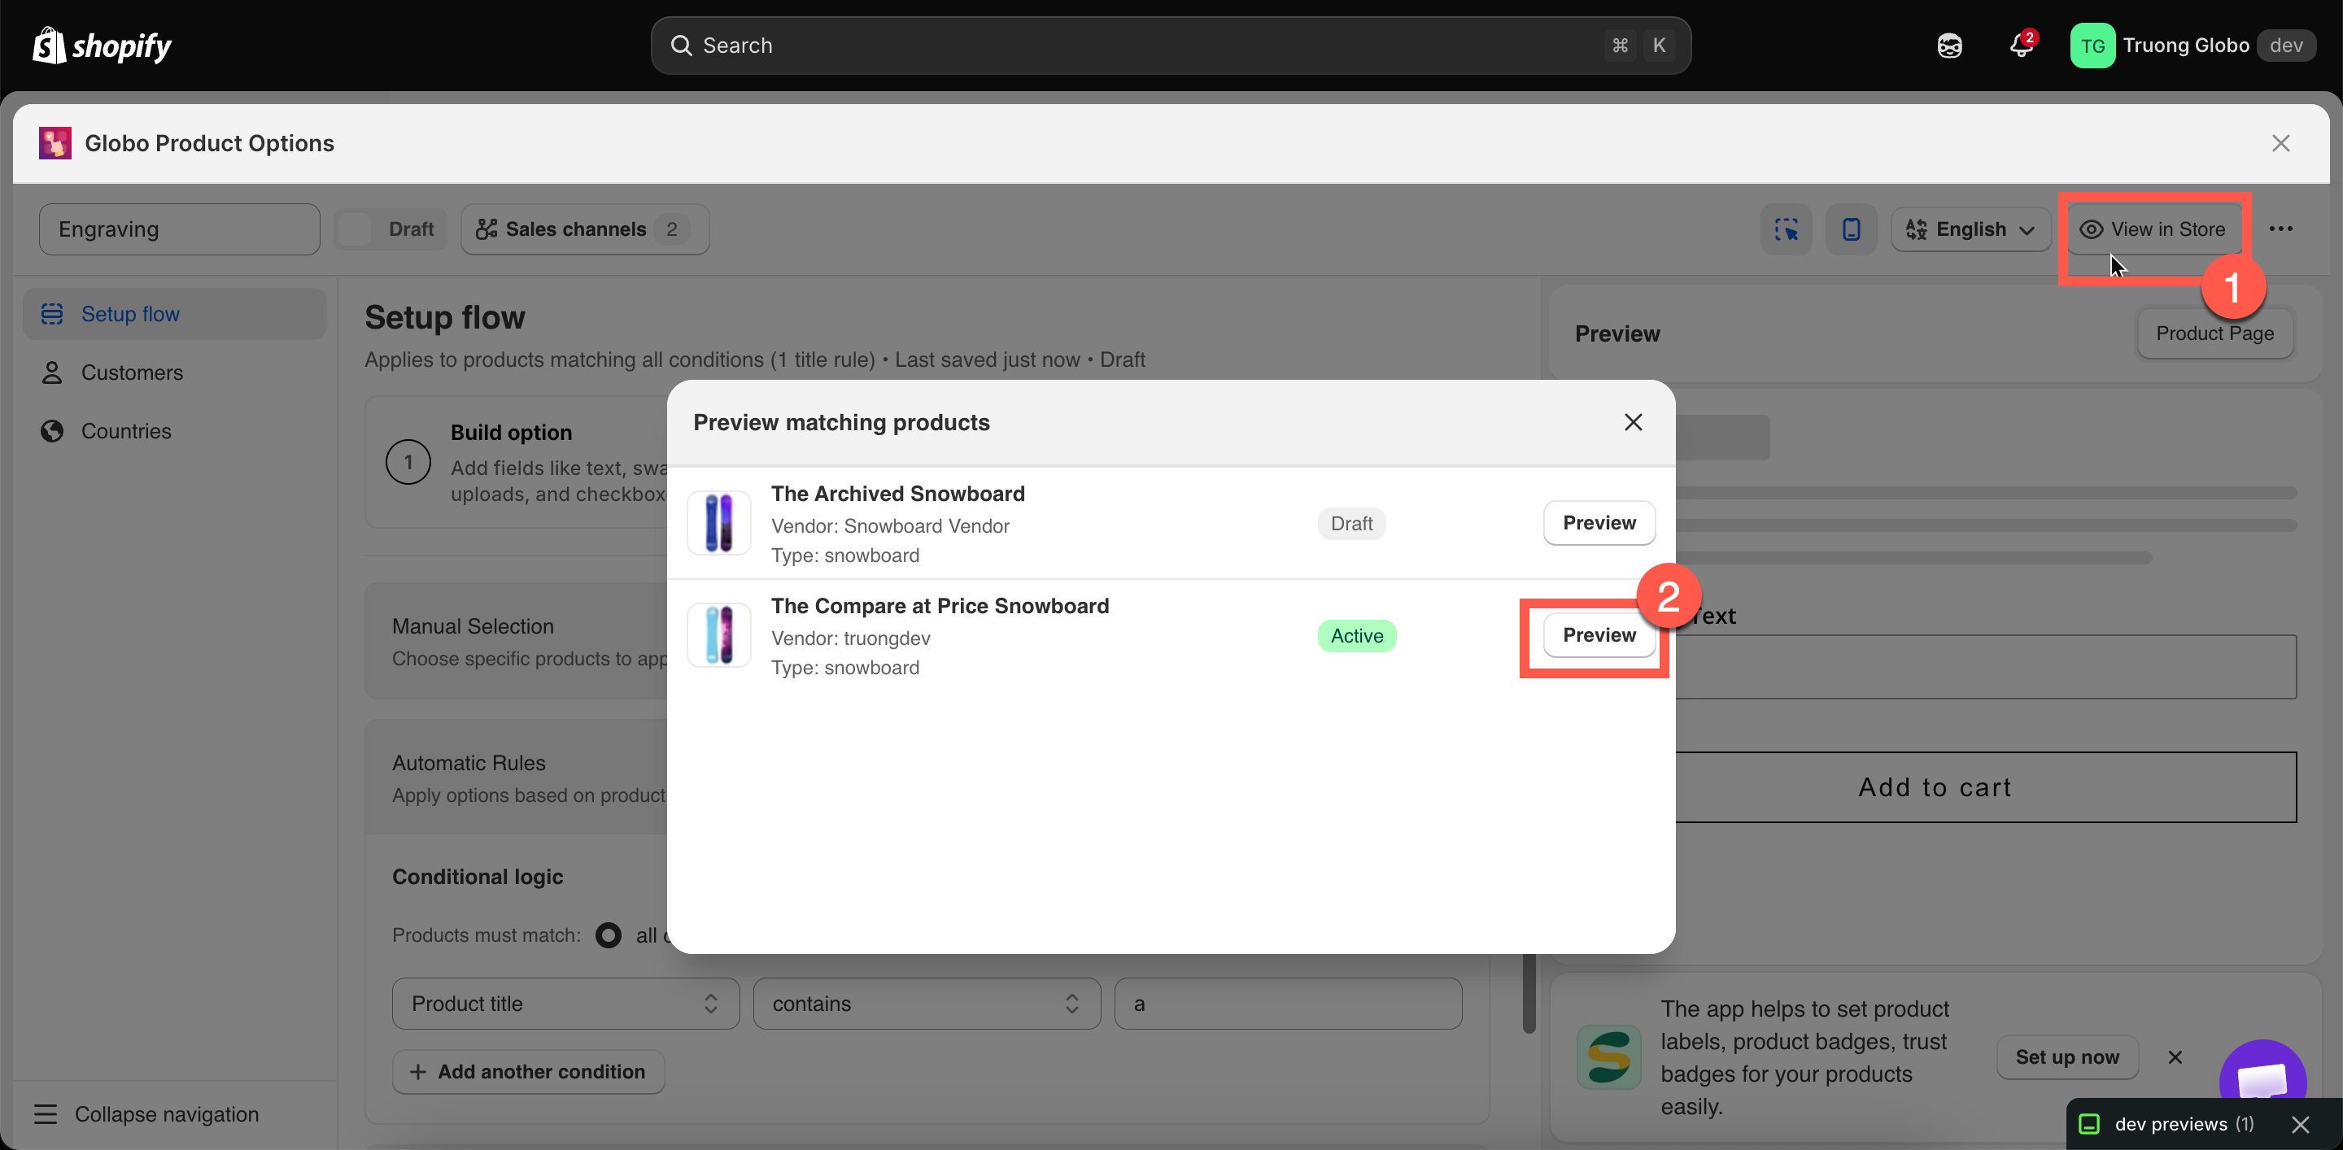Close the Globo Product Options app panel
This screenshot has width=2343, height=1150.
pos(2280,142)
